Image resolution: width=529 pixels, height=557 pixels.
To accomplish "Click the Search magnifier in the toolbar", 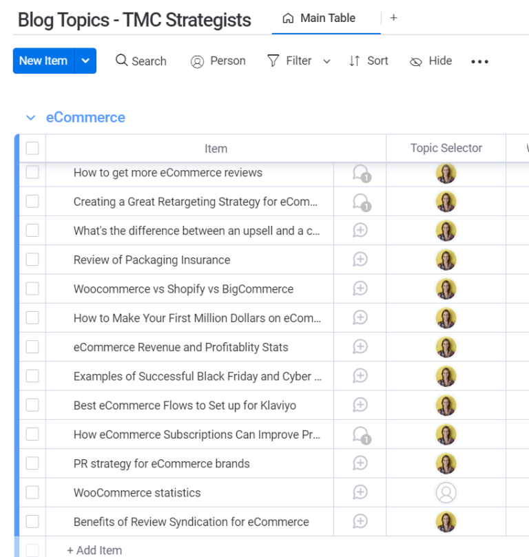I will (122, 61).
